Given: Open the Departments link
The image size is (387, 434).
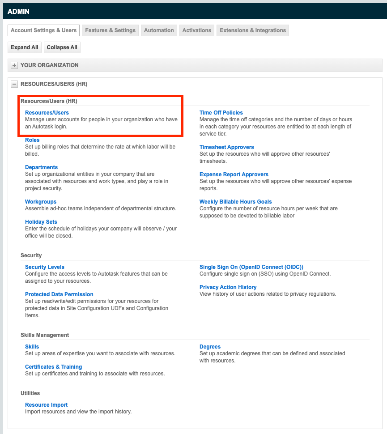Looking at the screenshot, I should 41,167.
